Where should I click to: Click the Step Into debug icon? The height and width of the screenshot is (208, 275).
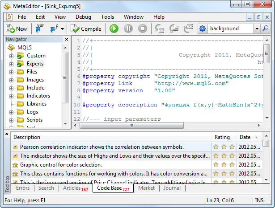tap(160, 29)
